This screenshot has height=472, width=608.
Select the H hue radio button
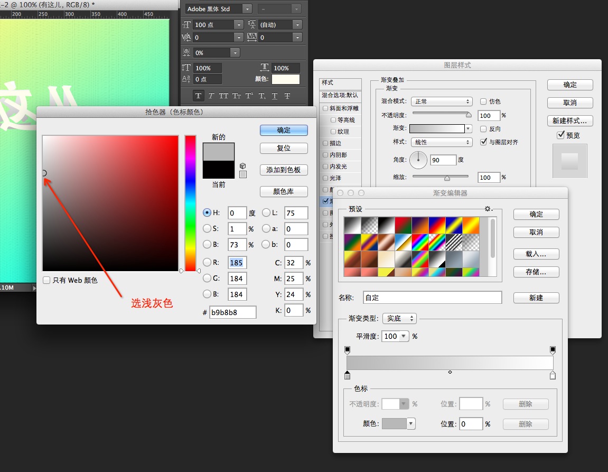(207, 212)
